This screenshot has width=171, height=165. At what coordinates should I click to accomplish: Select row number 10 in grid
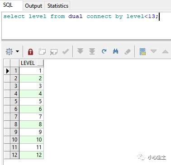click(x=15, y=140)
